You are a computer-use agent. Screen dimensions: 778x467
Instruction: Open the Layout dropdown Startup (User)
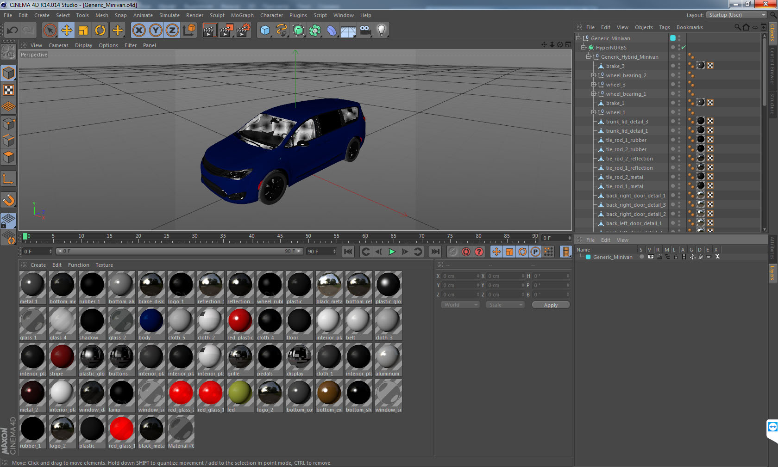(737, 15)
